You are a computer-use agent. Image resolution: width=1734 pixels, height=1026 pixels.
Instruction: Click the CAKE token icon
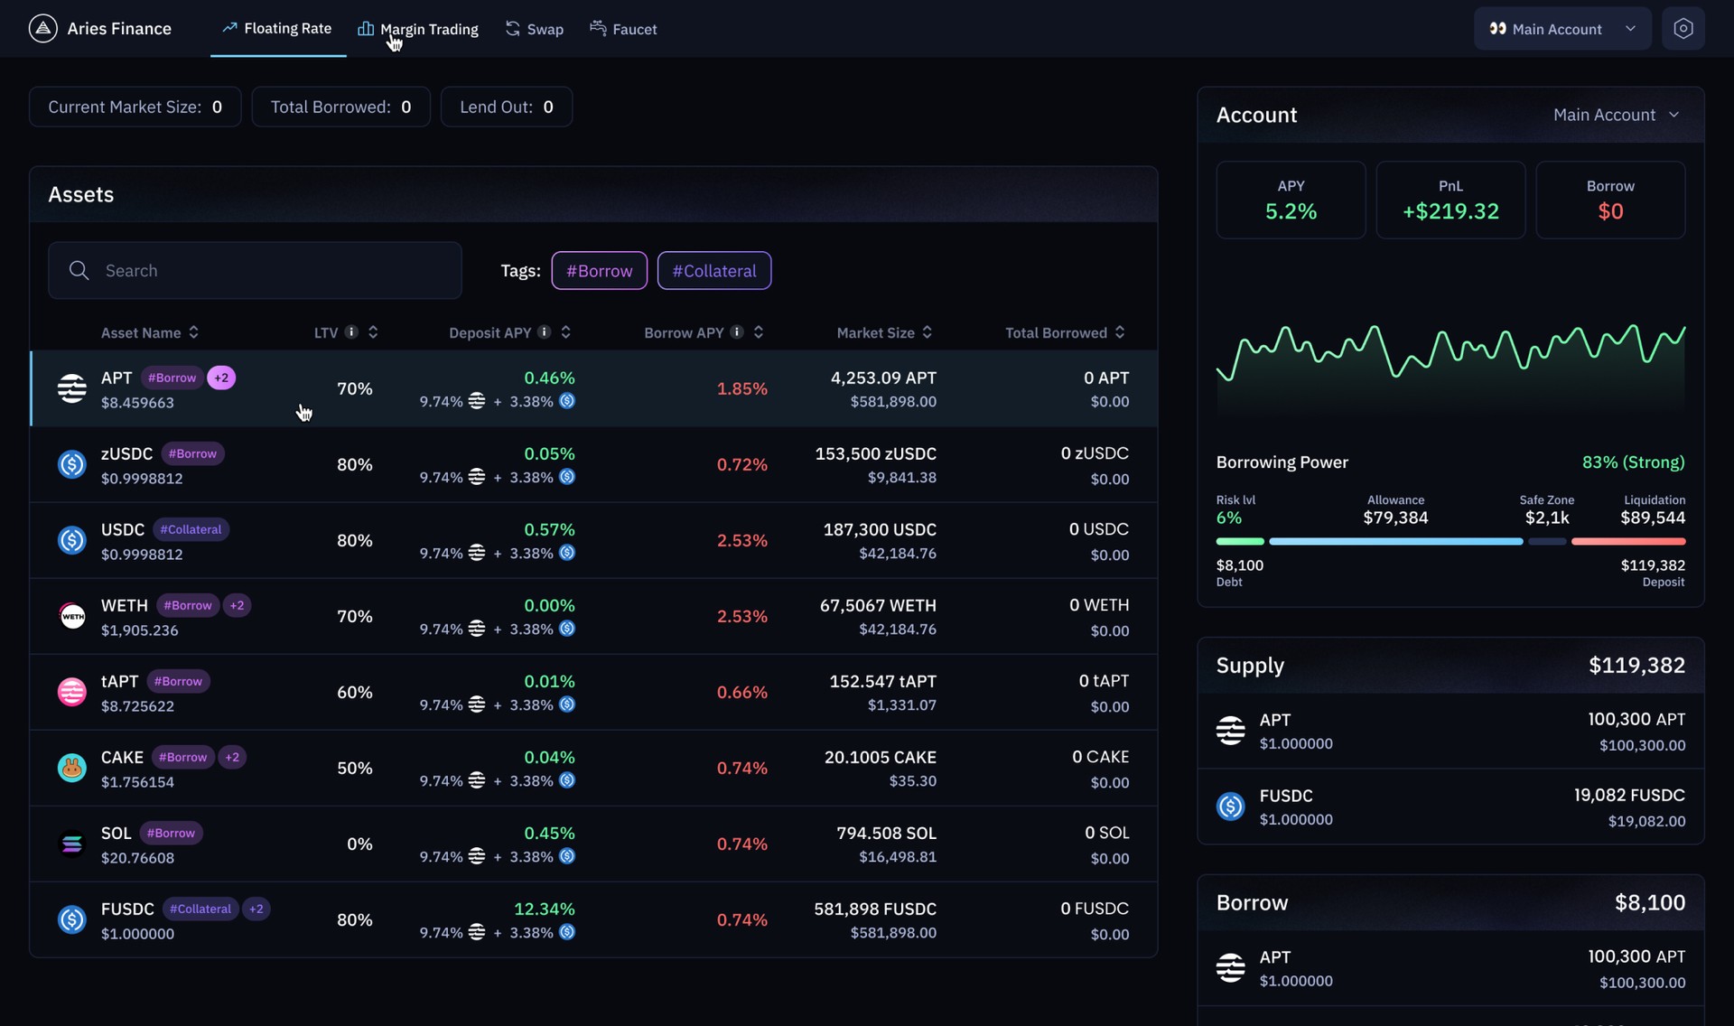(x=72, y=768)
